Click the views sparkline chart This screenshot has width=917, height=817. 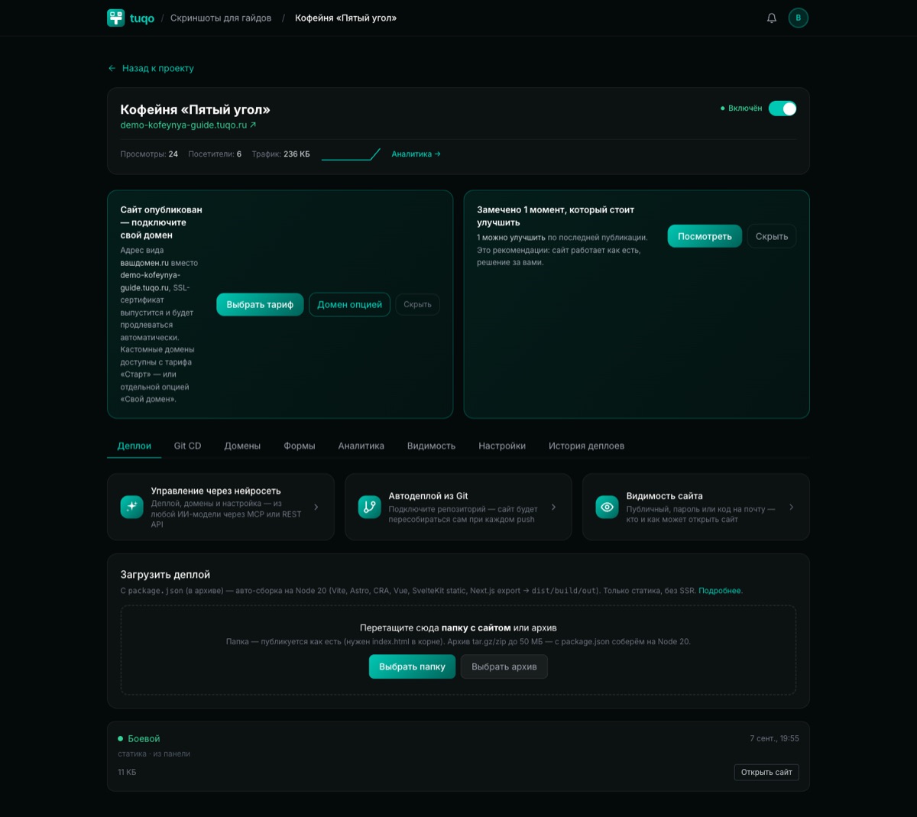coord(351,154)
